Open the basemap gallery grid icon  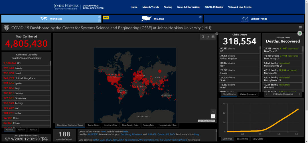213,37
